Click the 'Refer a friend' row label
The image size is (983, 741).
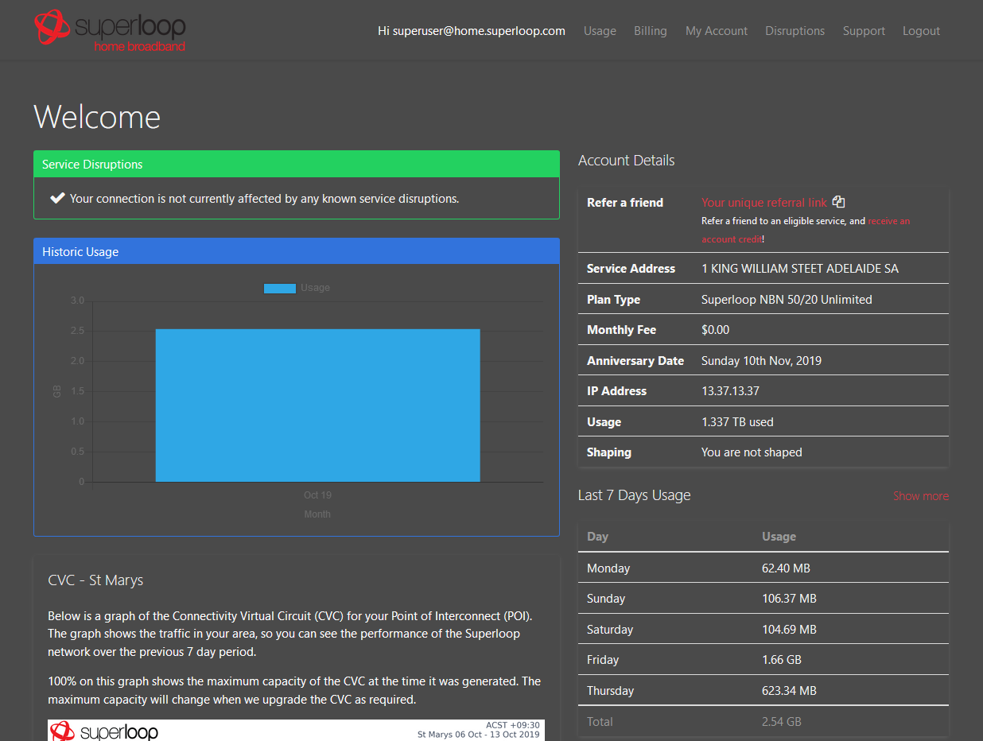tap(625, 203)
